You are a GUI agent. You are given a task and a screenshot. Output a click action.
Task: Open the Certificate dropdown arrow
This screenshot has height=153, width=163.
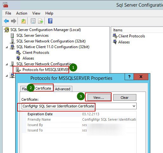click(134, 106)
